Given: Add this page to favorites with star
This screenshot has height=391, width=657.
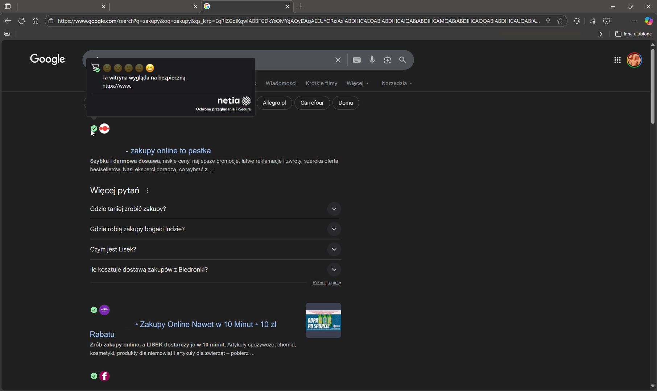Looking at the screenshot, I should pyautogui.click(x=560, y=21).
